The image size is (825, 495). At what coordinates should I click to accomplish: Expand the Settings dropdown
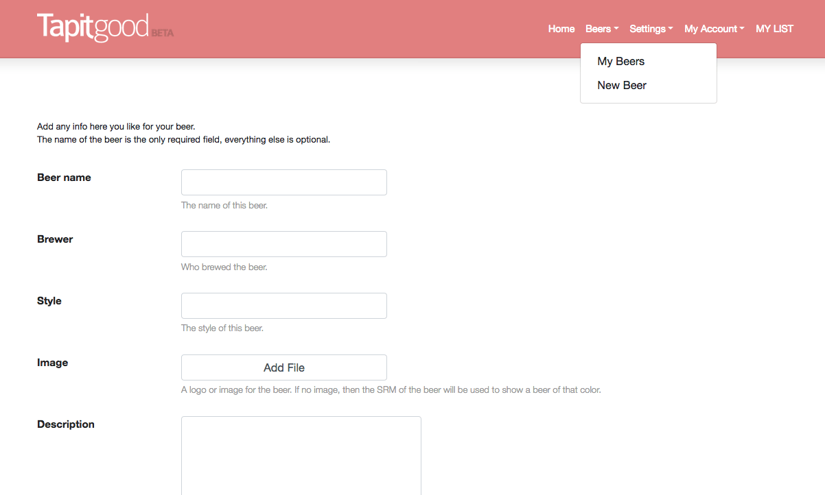click(651, 29)
